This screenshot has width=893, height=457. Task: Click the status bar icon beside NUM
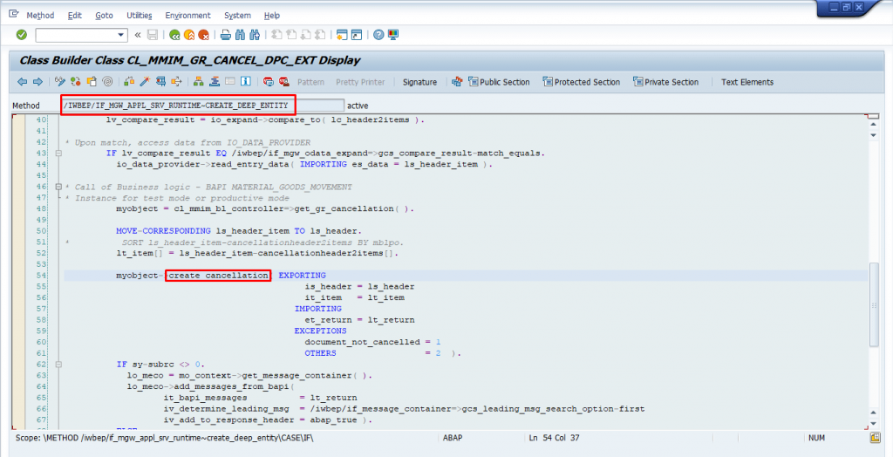(876, 438)
